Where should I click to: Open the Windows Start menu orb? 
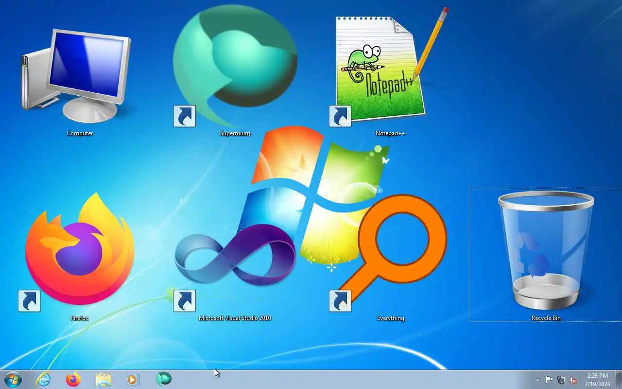pos(13,379)
